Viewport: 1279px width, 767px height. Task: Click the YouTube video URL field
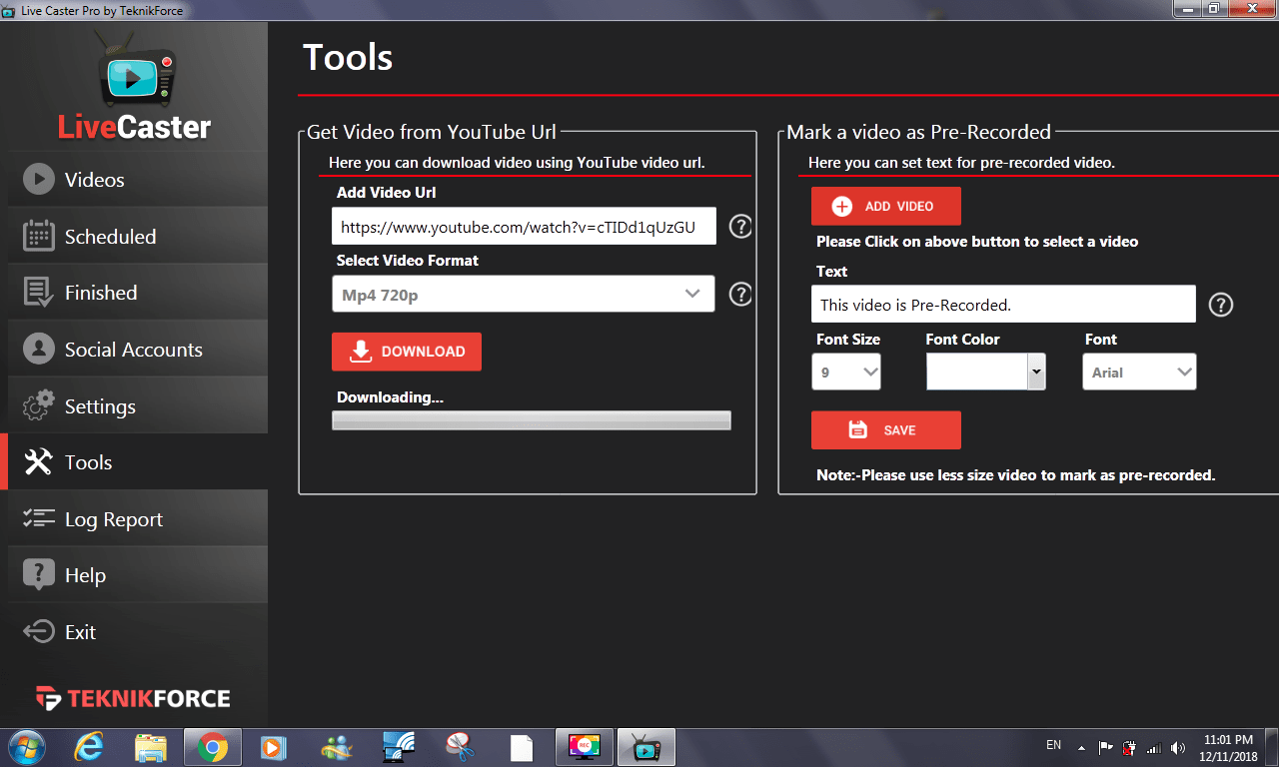click(x=524, y=227)
